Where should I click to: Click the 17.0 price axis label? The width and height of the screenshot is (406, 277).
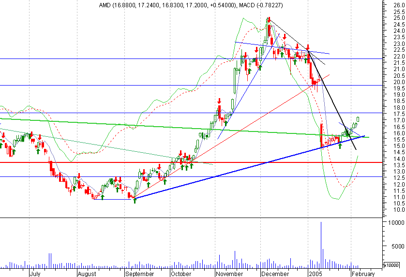[399, 120]
